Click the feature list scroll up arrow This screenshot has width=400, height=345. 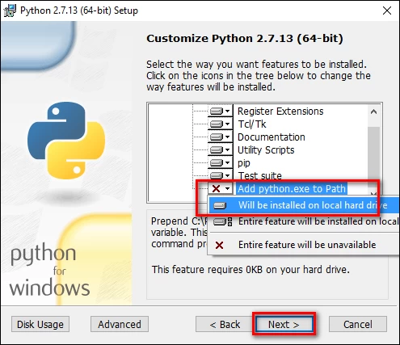pyautogui.click(x=373, y=111)
